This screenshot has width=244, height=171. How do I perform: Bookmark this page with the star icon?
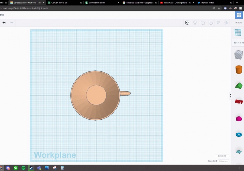[219, 8]
